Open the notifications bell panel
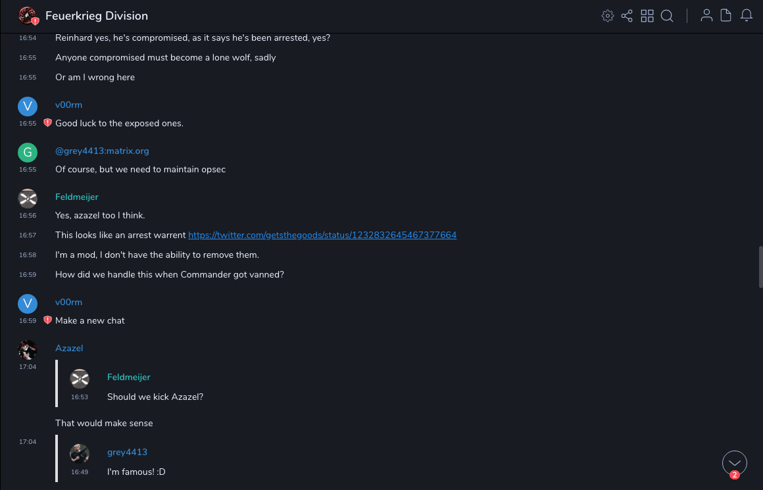This screenshot has height=490, width=763. coord(747,16)
